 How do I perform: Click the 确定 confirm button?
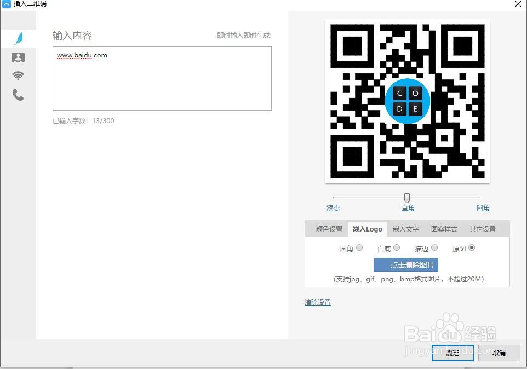(x=452, y=353)
